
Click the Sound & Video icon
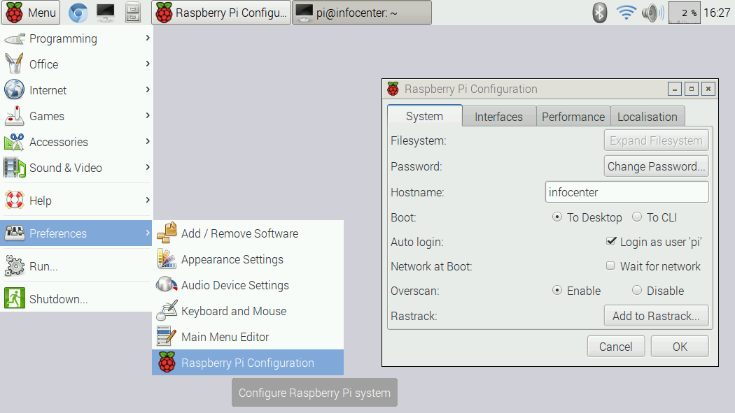click(x=15, y=168)
